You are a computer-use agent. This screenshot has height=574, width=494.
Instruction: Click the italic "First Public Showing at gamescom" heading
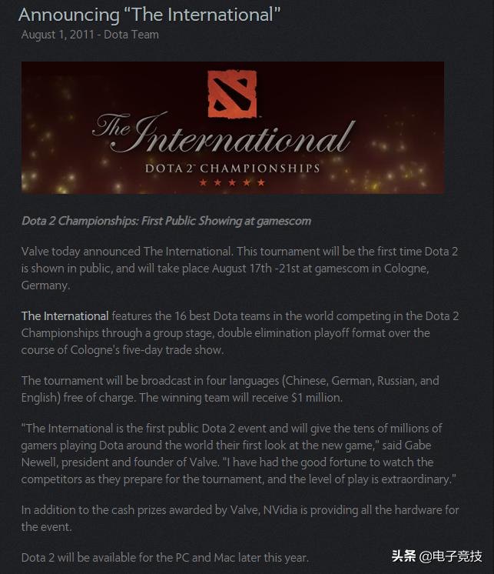[x=166, y=221]
